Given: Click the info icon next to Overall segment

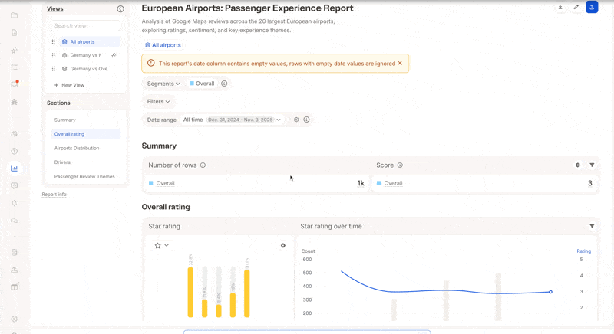Looking at the screenshot, I should [224, 83].
